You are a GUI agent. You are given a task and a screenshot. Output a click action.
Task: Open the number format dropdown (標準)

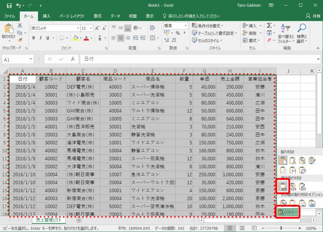[186, 25]
